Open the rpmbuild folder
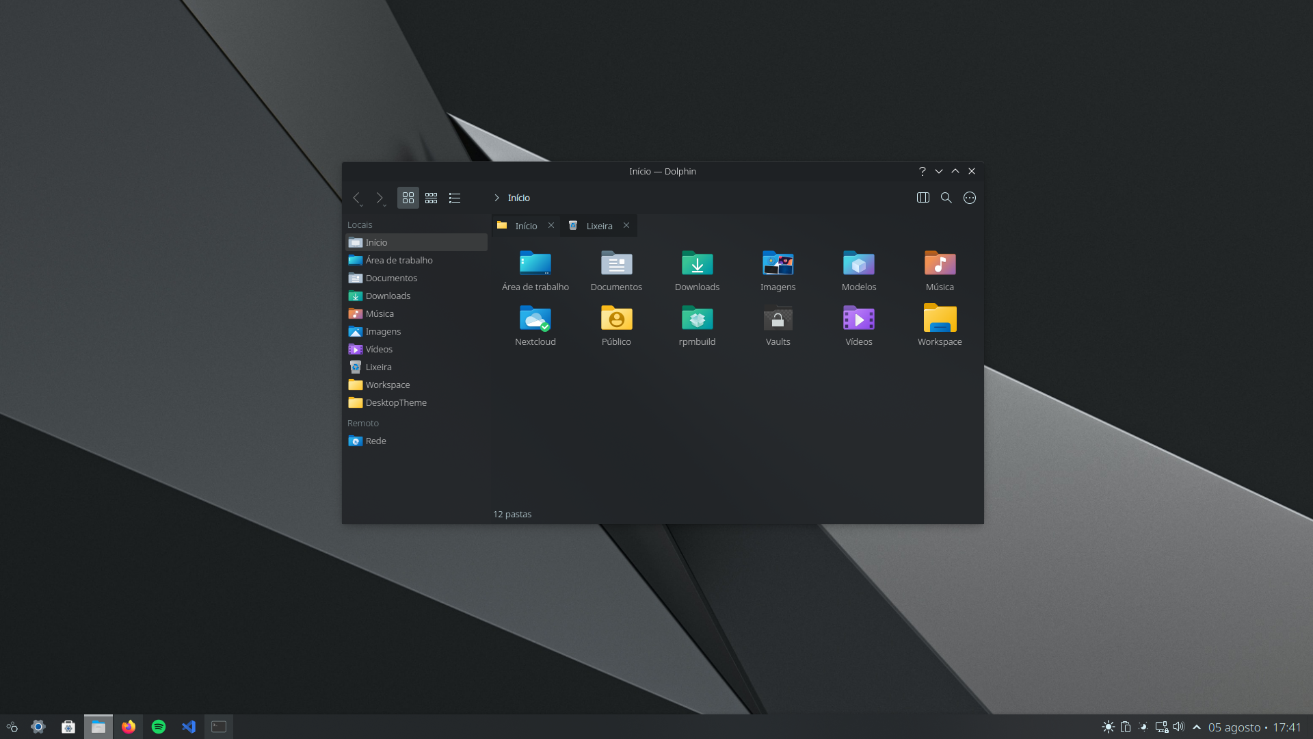Image resolution: width=1313 pixels, height=739 pixels. (x=697, y=319)
